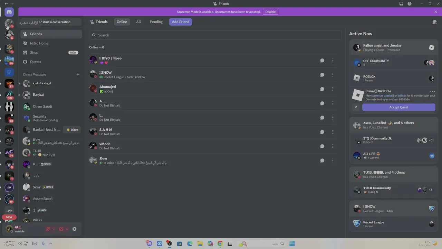Image resolution: width=442 pixels, height=249 pixels.
Task: Focus the friends Search field
Action: 215,35
